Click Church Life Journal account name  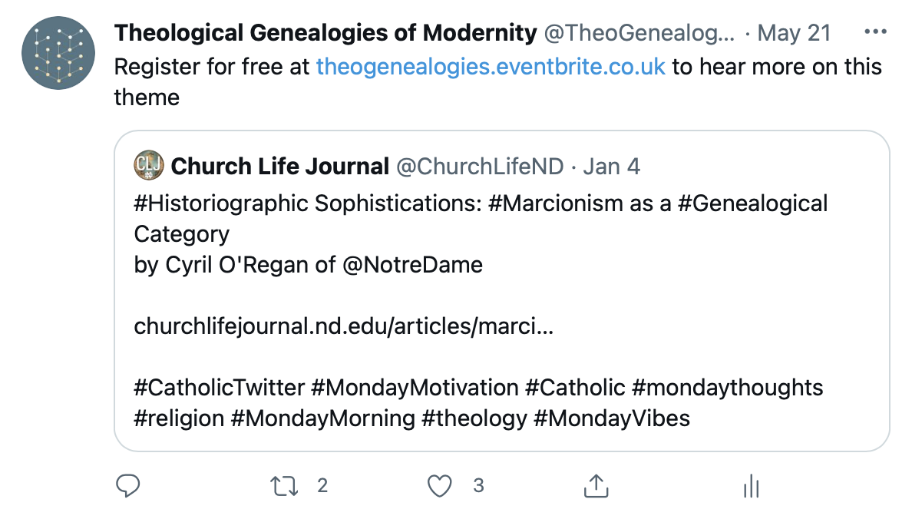click(x=280, y=166)
